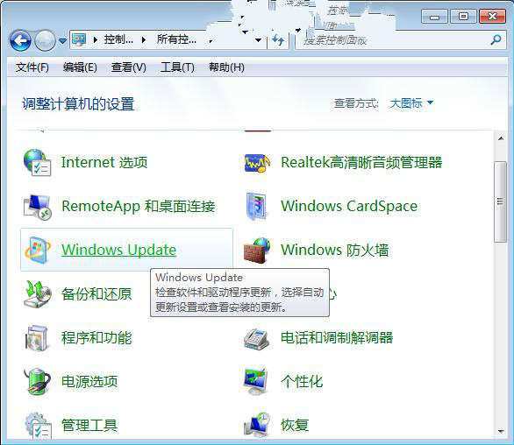Expand arrow after 控制... breadcrumb

coord(144,40)
